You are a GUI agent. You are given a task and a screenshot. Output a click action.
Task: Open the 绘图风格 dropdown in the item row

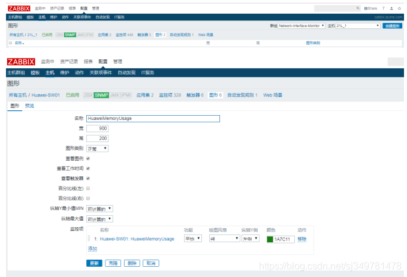point(224,238)
